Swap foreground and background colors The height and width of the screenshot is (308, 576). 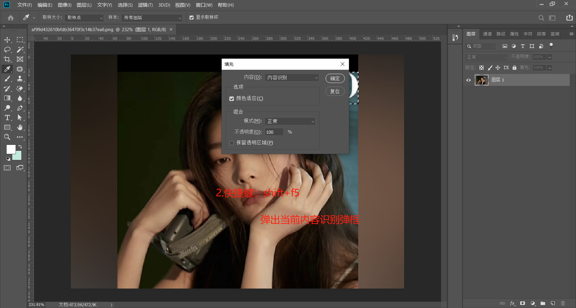[20, 147]
